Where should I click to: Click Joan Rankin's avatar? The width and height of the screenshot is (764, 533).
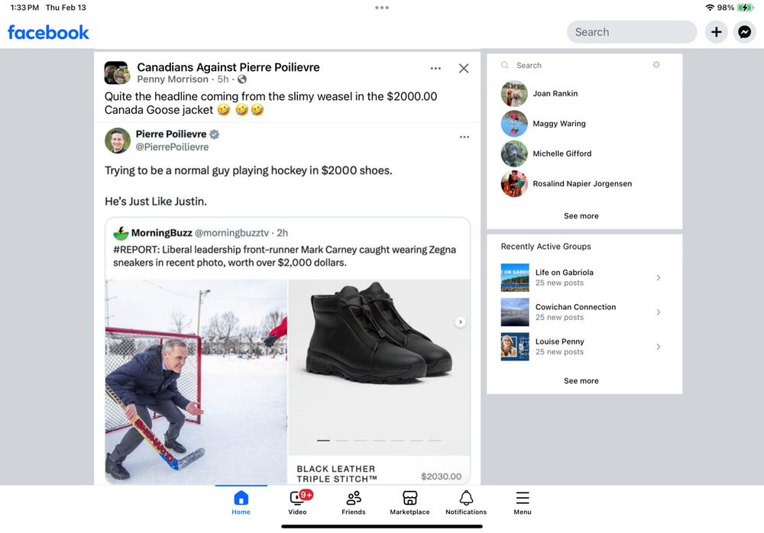click(514, 94)
